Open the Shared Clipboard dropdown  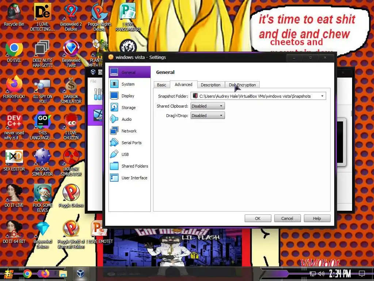point(207,106)
